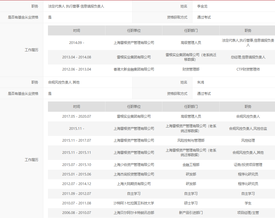Select 沙特阿卜杜拉国王科技大学 cell
The width and height of the screenshot is (275, 218).
tap(134, 203)
